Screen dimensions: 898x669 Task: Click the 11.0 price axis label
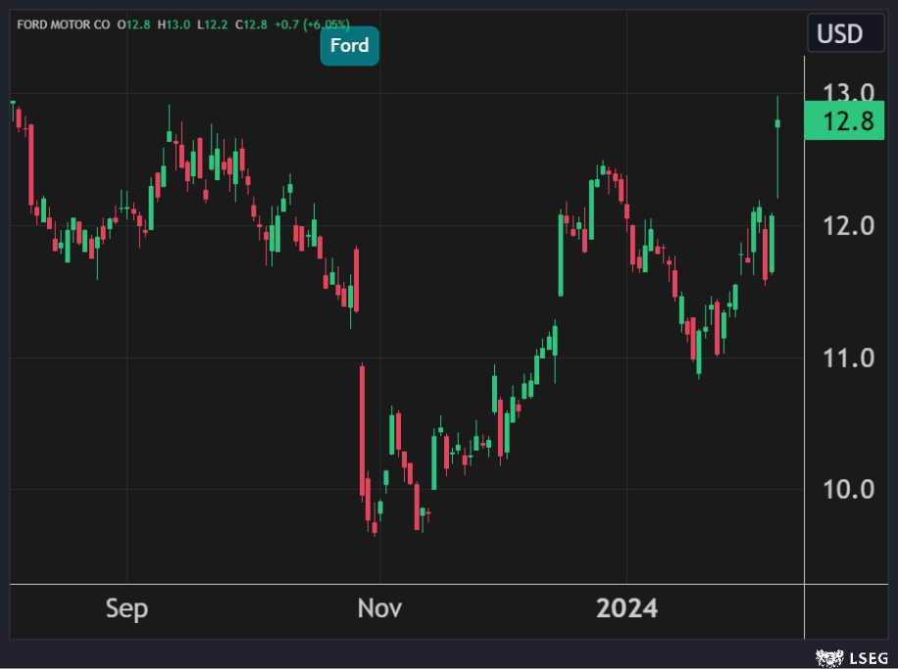click(848, 358)
